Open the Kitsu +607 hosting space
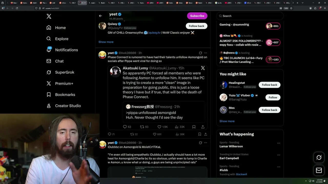 click(273, 42)
